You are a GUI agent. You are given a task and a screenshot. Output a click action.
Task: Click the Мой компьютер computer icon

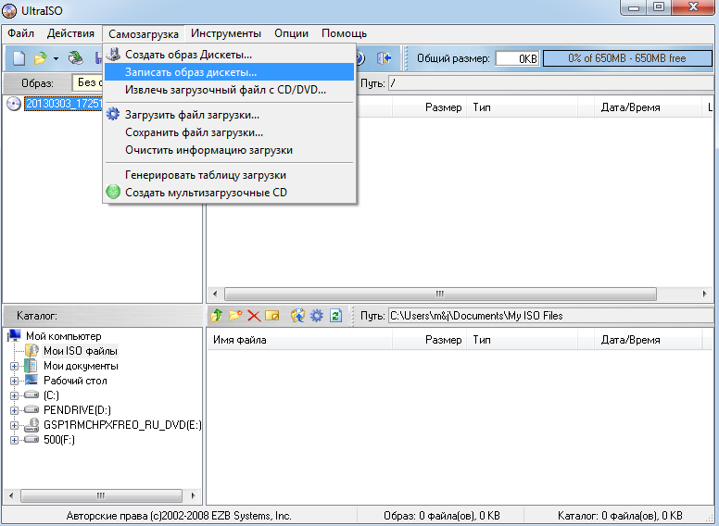click(14, 336)
